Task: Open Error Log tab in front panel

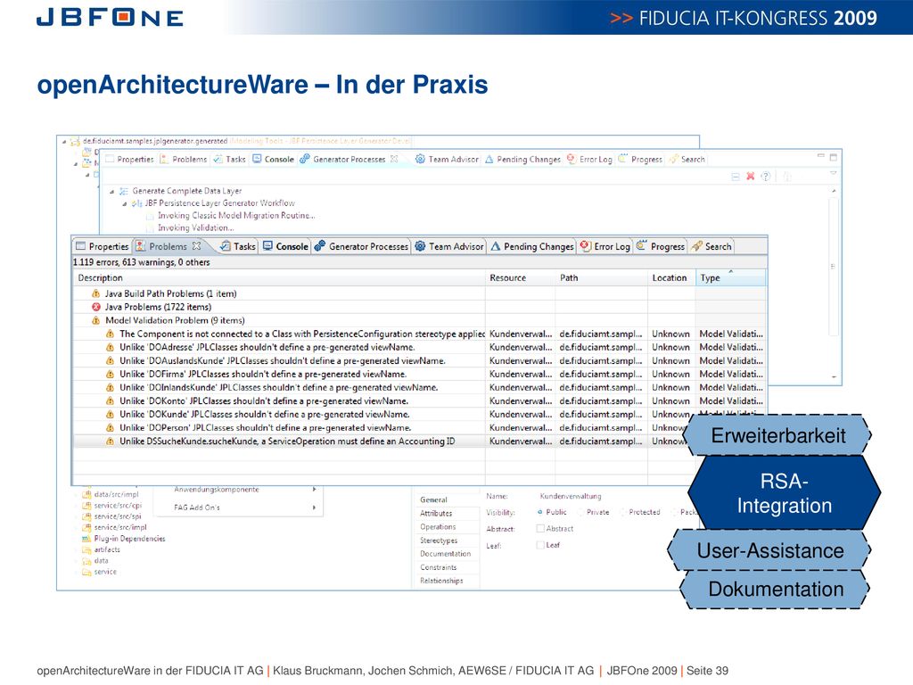Action: coord(605,246)
